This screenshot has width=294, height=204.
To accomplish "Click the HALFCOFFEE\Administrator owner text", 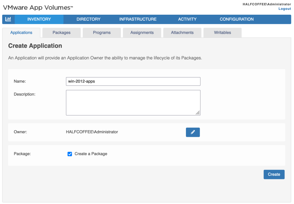I will [x=92, y=132].
